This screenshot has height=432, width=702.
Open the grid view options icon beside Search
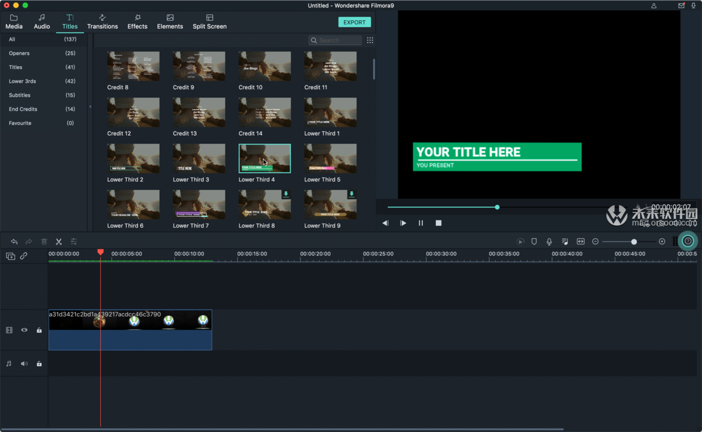click(370, 40)
